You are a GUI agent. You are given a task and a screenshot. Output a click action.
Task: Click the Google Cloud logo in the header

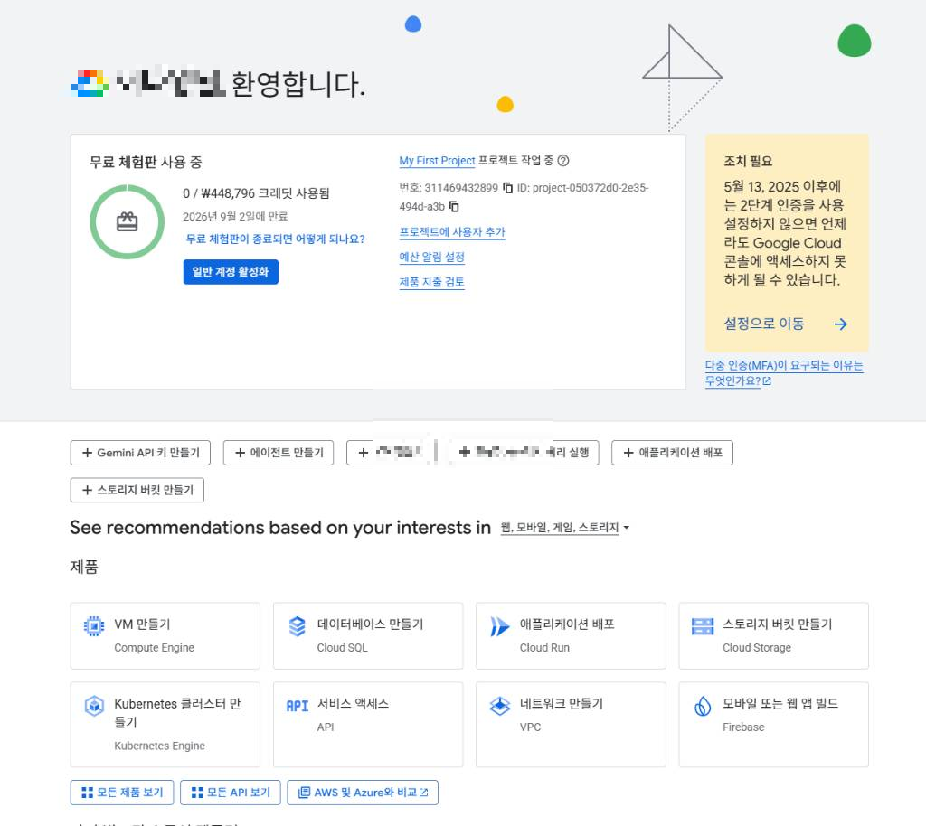click(x=90, y=83)
